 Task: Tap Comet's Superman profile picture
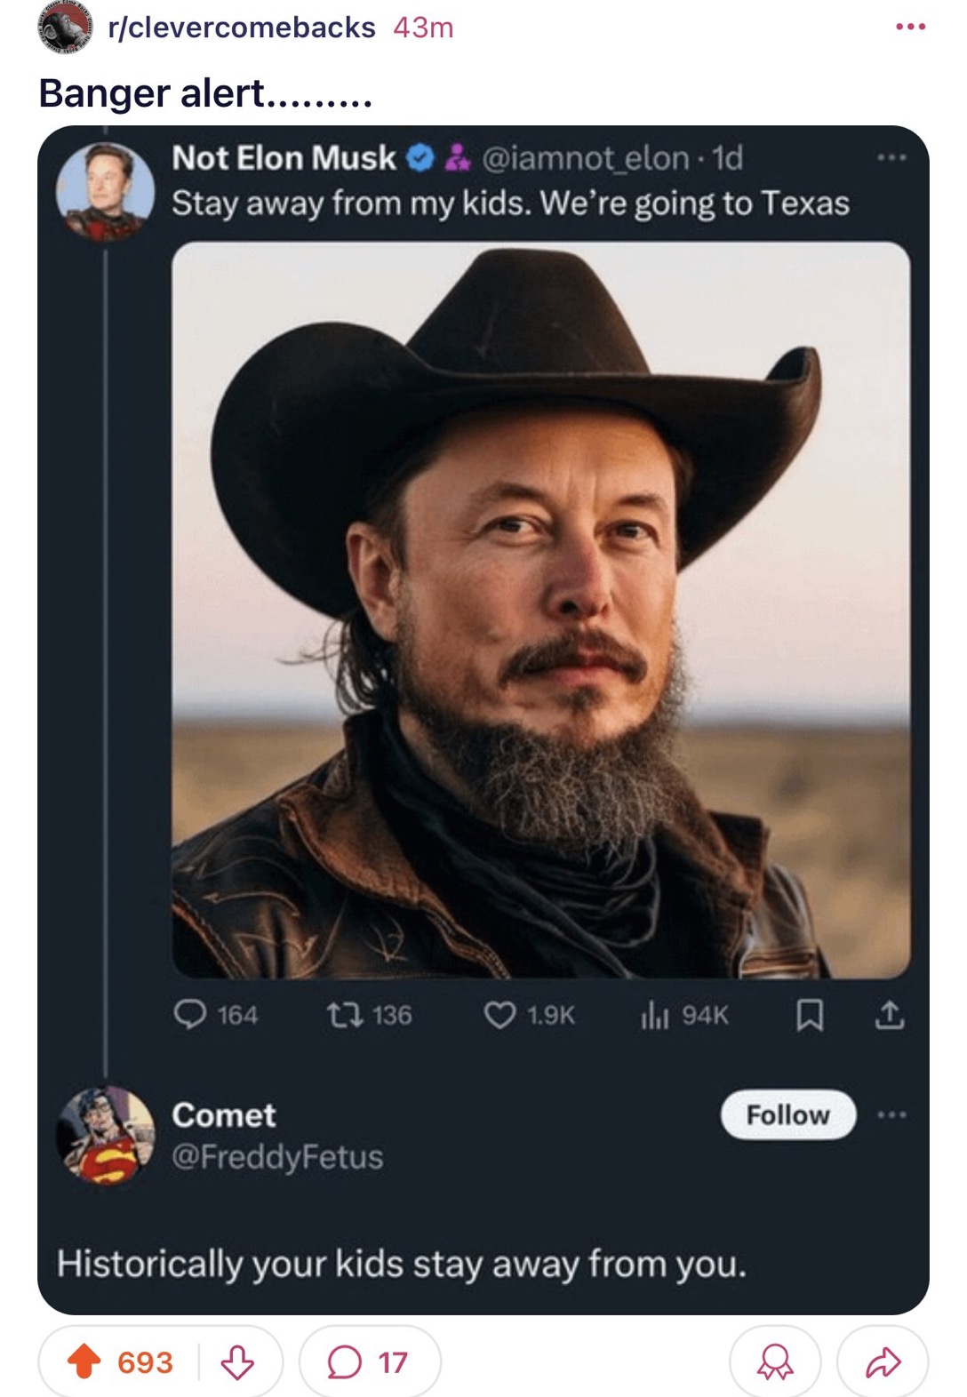(x=105, y=1134)
